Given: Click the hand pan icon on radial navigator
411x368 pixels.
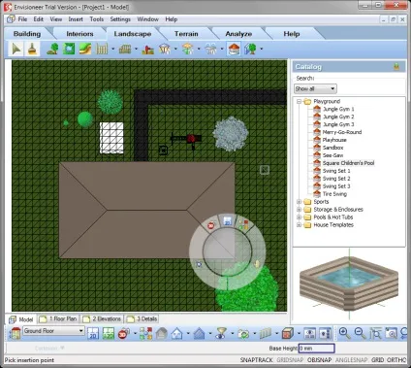Looking at the screenshot, I should pos(257,264).
